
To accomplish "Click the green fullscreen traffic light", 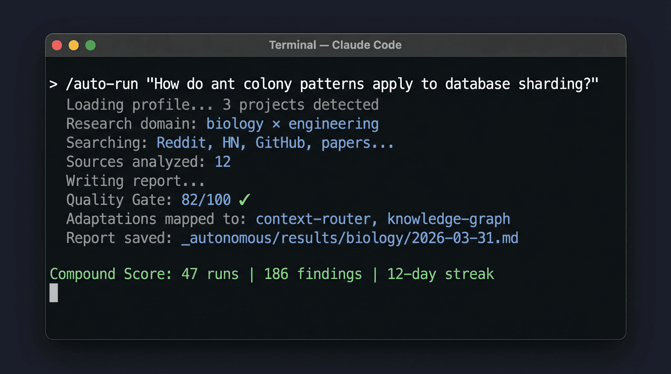I will pos(90,45).
